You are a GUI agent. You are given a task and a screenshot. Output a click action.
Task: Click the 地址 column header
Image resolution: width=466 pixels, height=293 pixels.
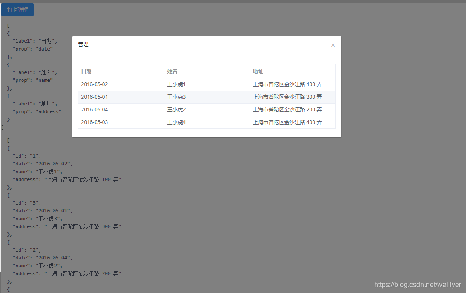293,71
